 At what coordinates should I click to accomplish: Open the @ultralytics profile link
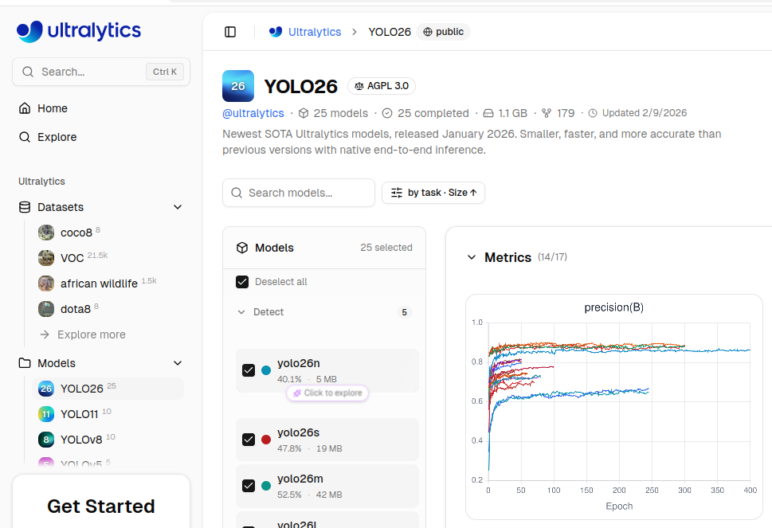click(253, 113)
